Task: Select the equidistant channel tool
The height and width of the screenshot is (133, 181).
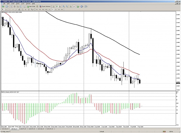Action: (19, 10)
